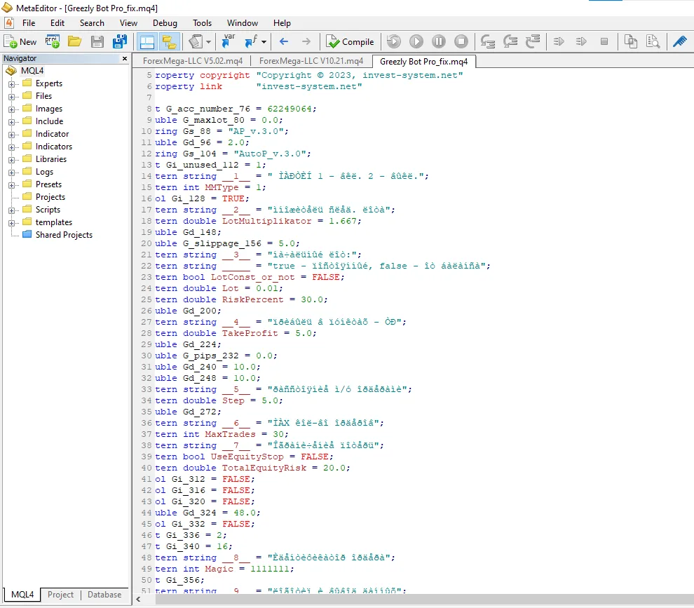
Task: Click the New Project icon
Action: click(53, 41)
